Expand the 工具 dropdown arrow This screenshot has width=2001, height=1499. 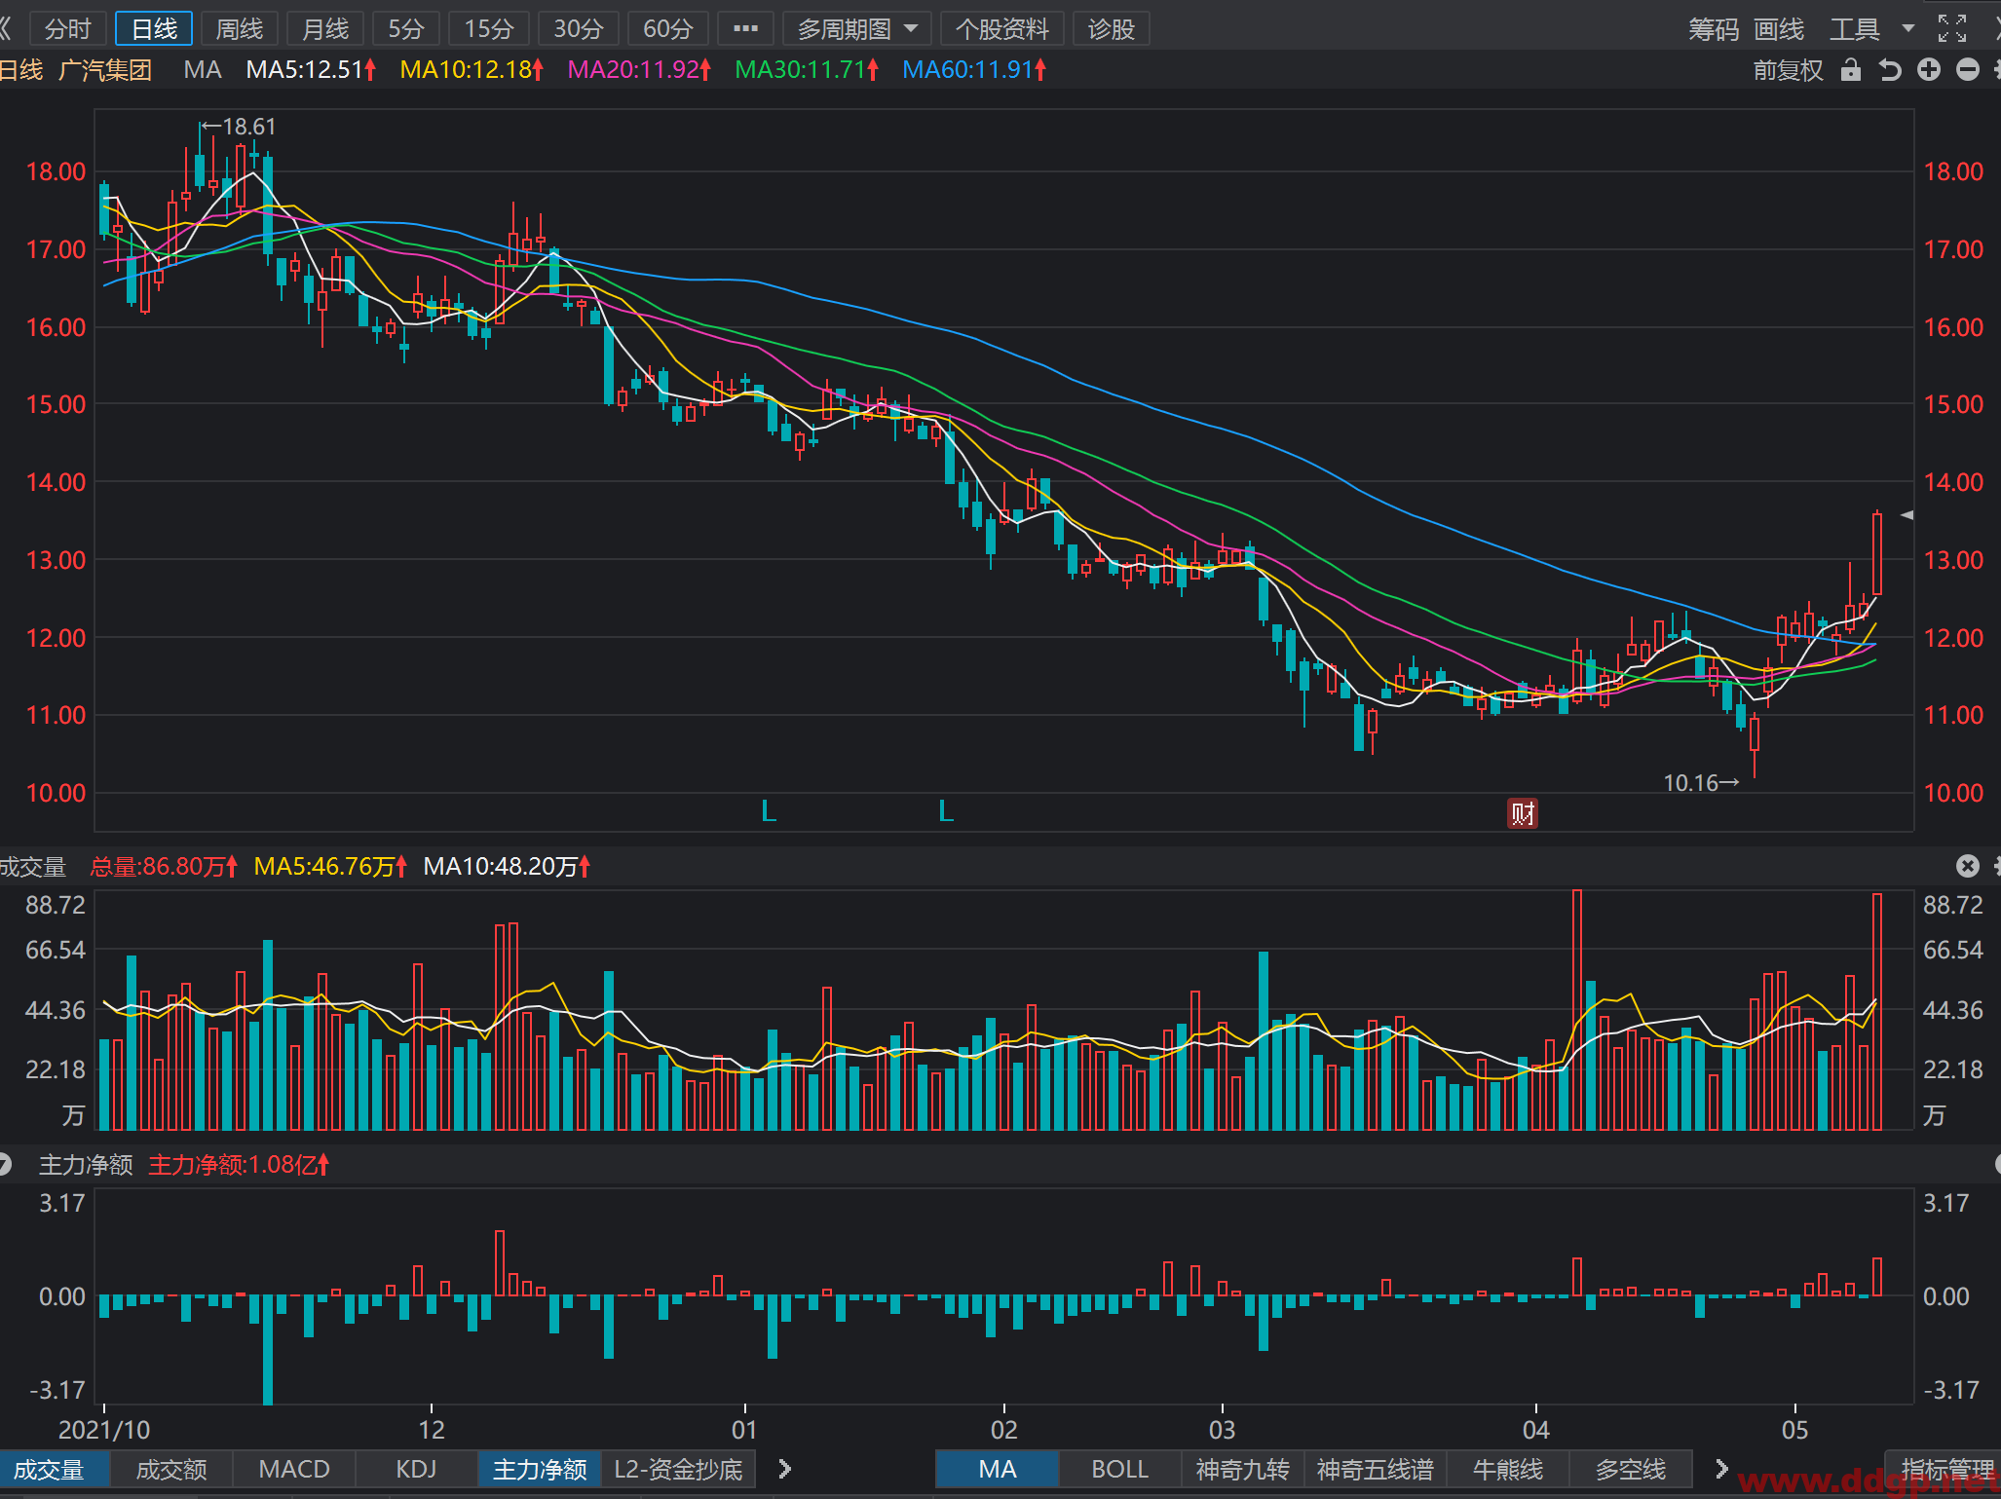(x=1908, y=28)
